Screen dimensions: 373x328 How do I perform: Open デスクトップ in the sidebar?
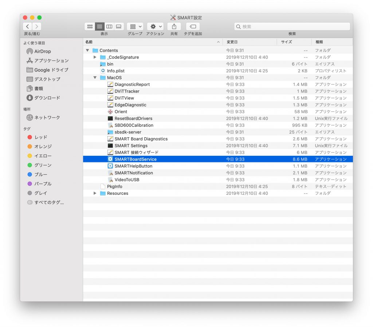pos(43,79)
